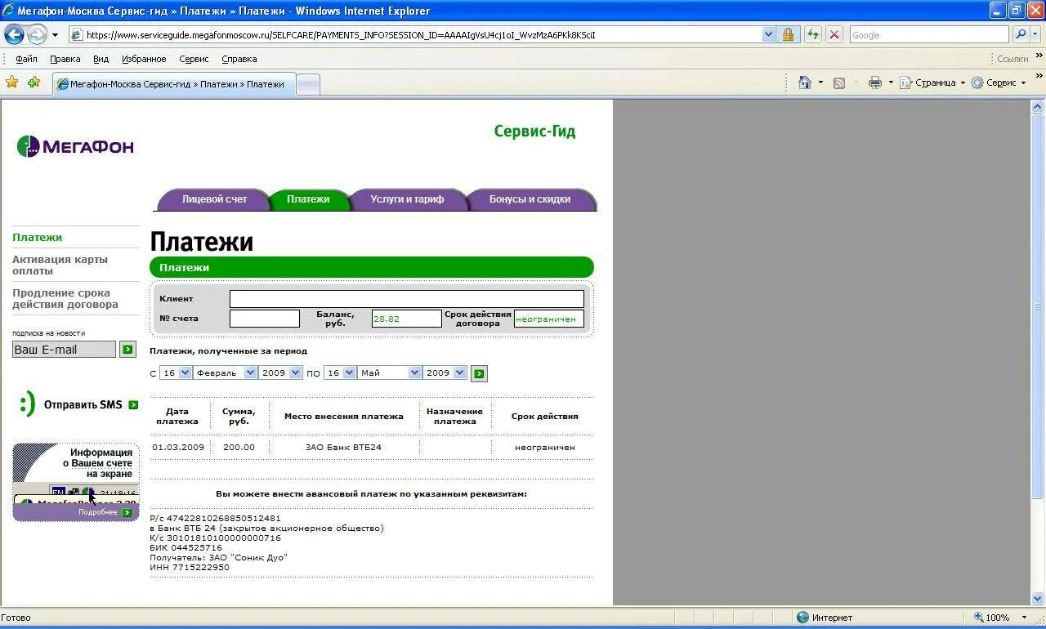
Task: Click the Ваш E-mail input field
Action: point(64,350)
